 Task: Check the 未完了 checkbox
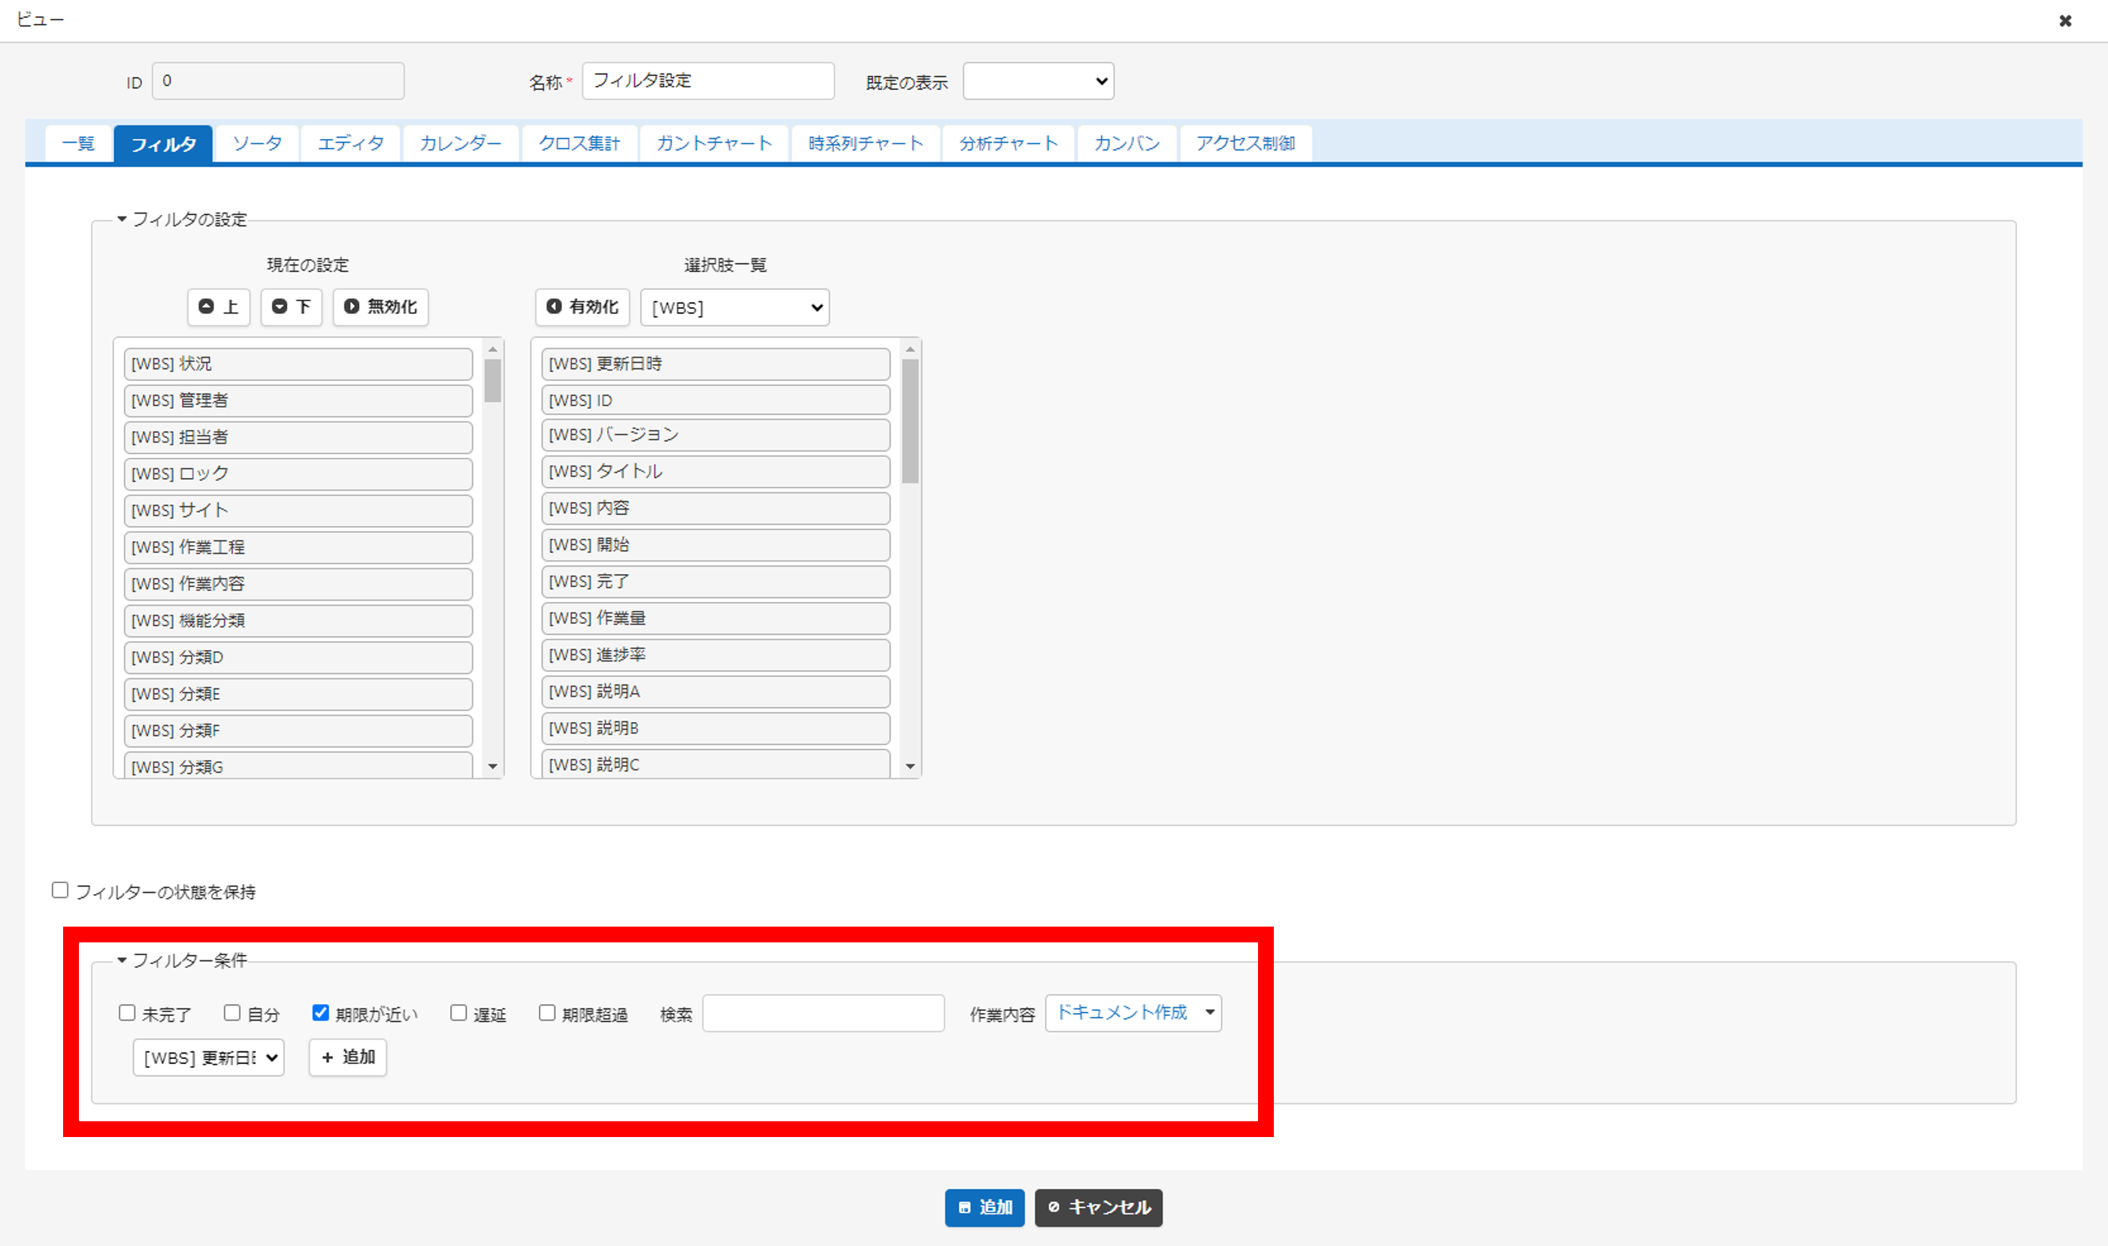coord(127,1012)
